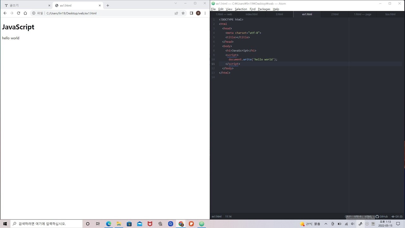Switch to the 1.html — web Atom tab

click(x=224, y=14)
